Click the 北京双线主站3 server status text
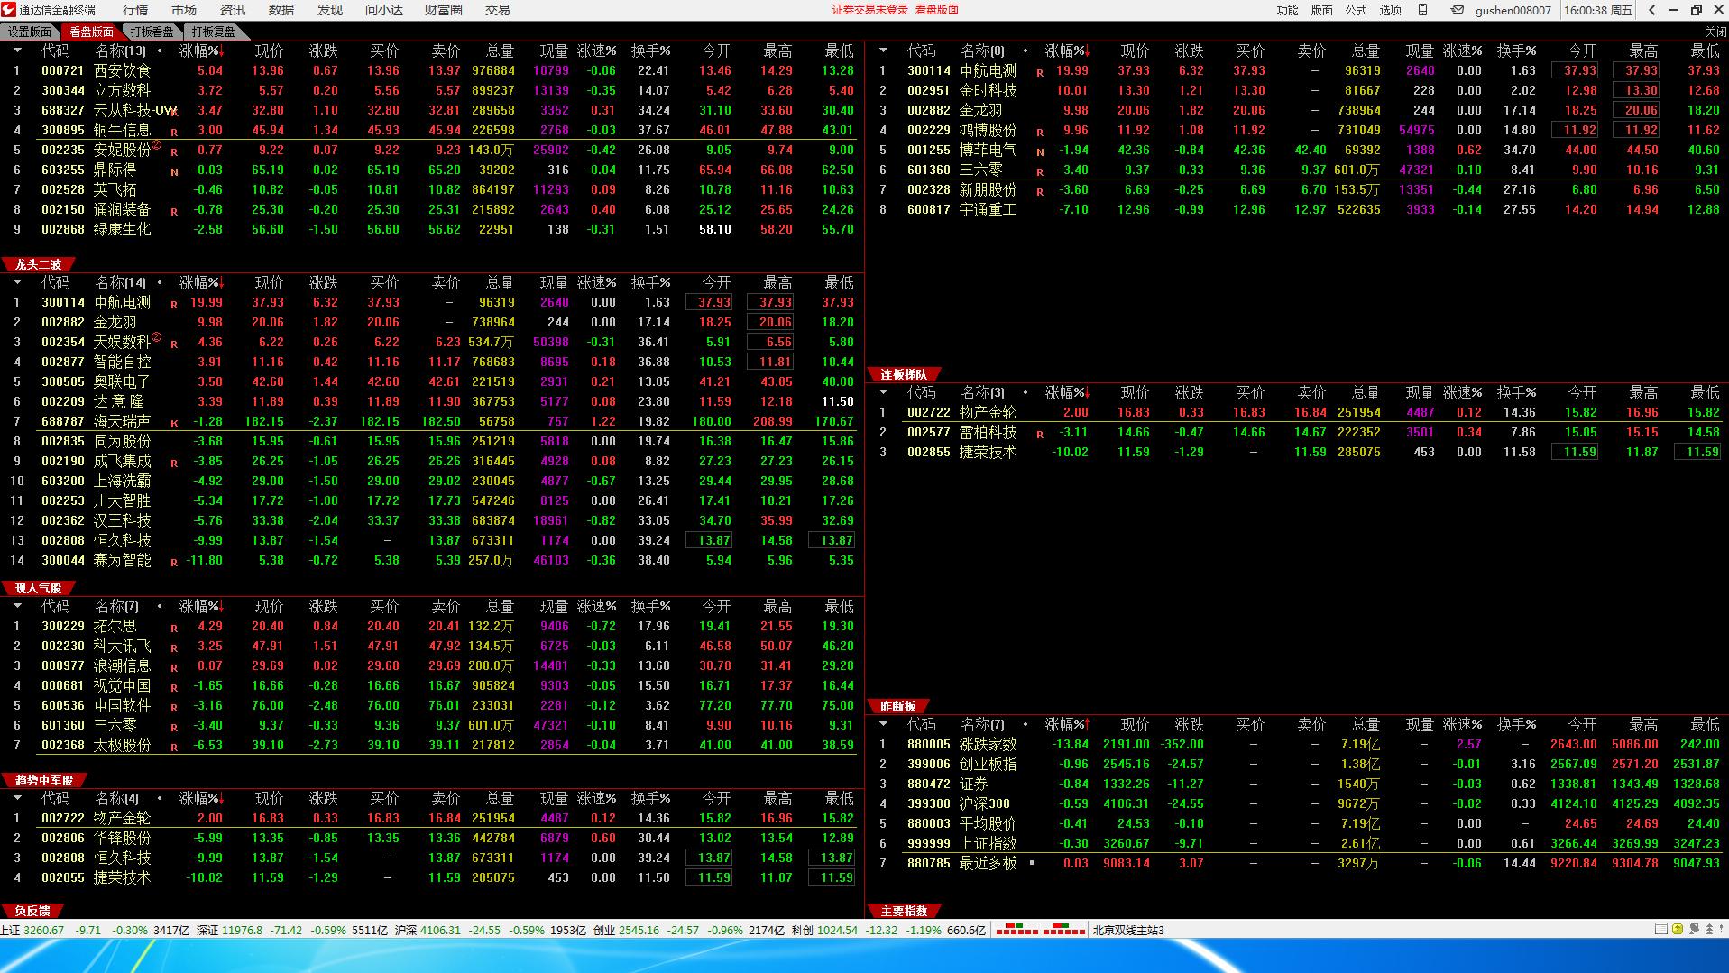This screenshot has width=1729, height=973. coord(1128,930)
